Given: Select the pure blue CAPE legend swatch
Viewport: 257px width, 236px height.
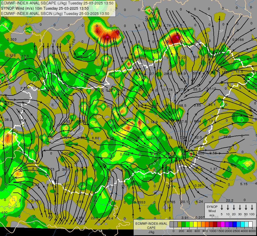Looking at the screenshot, I should (x=234, y=224).
